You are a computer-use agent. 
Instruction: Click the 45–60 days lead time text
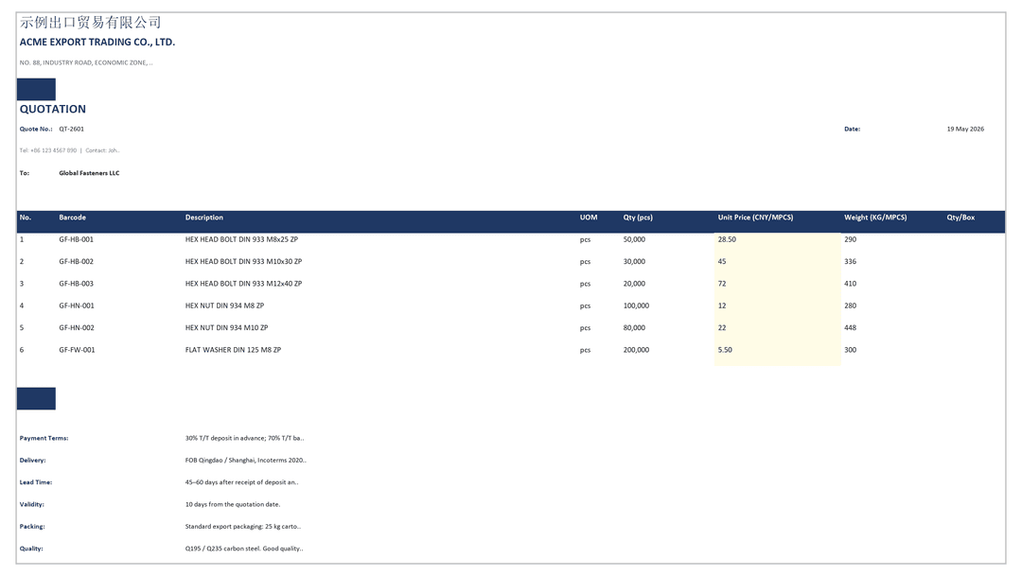point(242,482)
